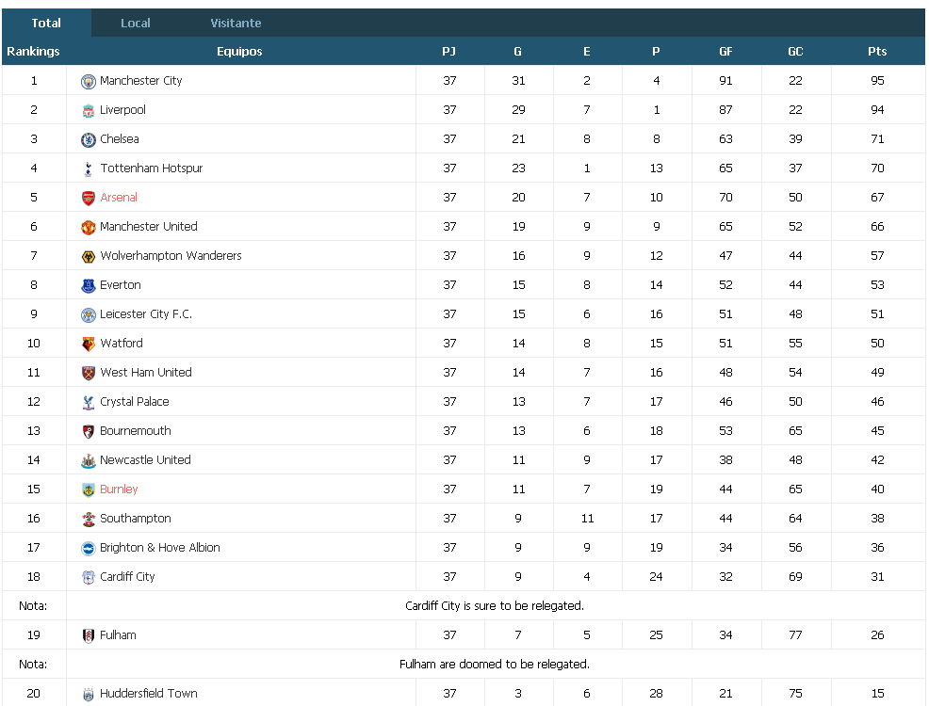The height and width of the screenshot is (706, 929).
Task: Open the Arsenal team name link
Action: coord(119,197)
